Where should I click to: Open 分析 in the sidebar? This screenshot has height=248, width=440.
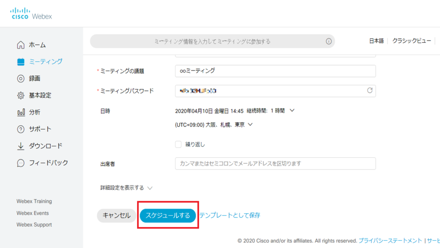point(34,112)
